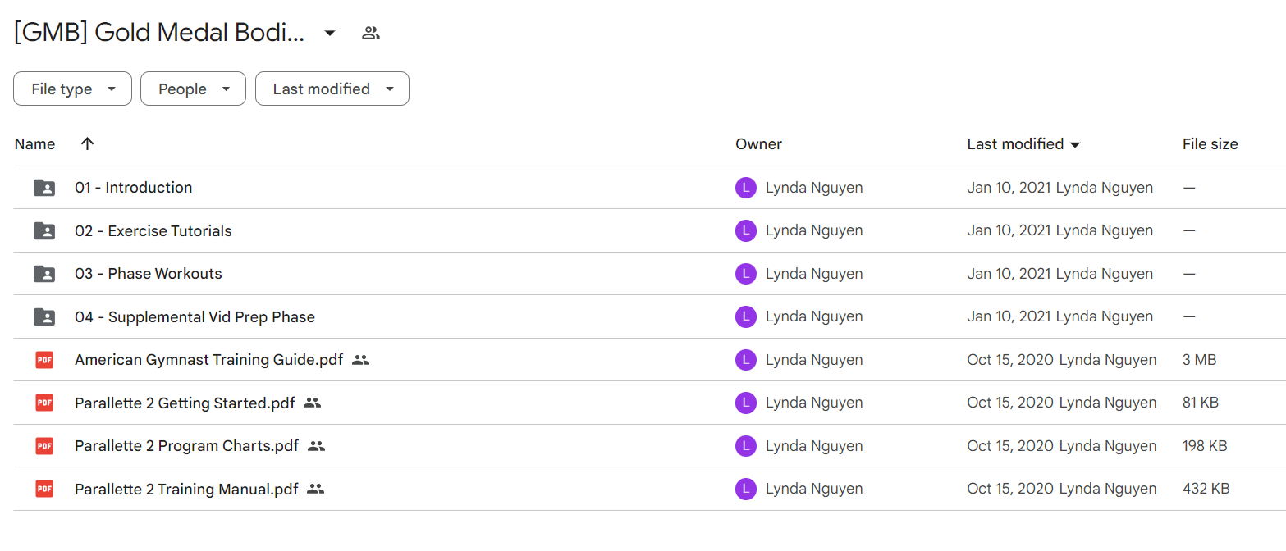1286x551 pixels.
Task: Click owner avatar in Parallette 2 Program Charts row
Action: (745, 446)
